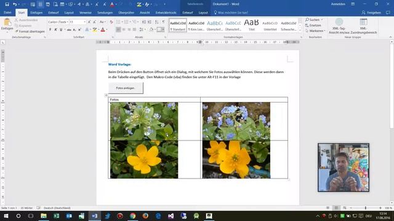Toggle XML-Tag Ansicht ein/aus
394x221 pixels.
point(339,26)
